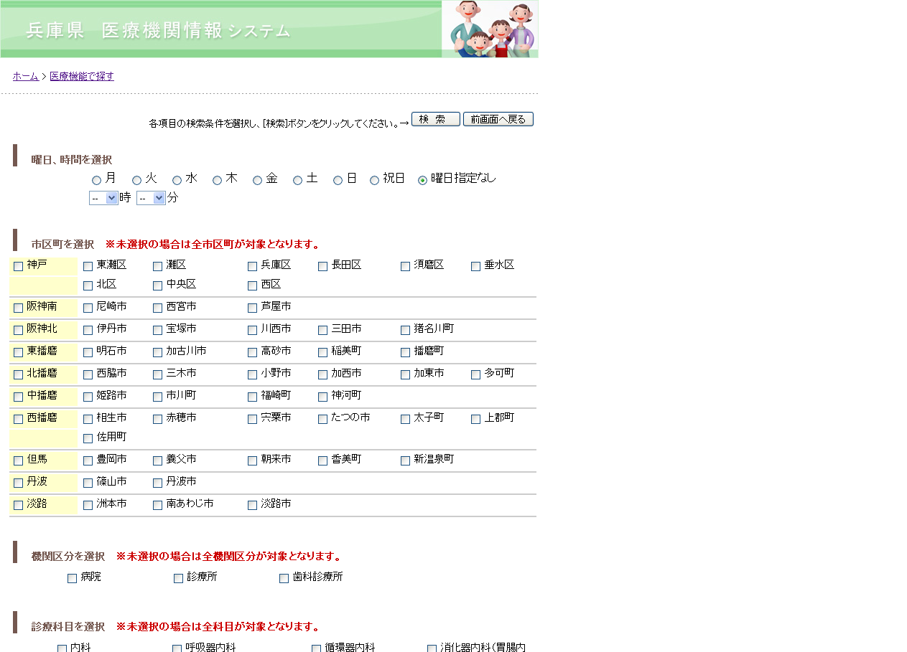Select the 水 radio button

tap(177, 181)
